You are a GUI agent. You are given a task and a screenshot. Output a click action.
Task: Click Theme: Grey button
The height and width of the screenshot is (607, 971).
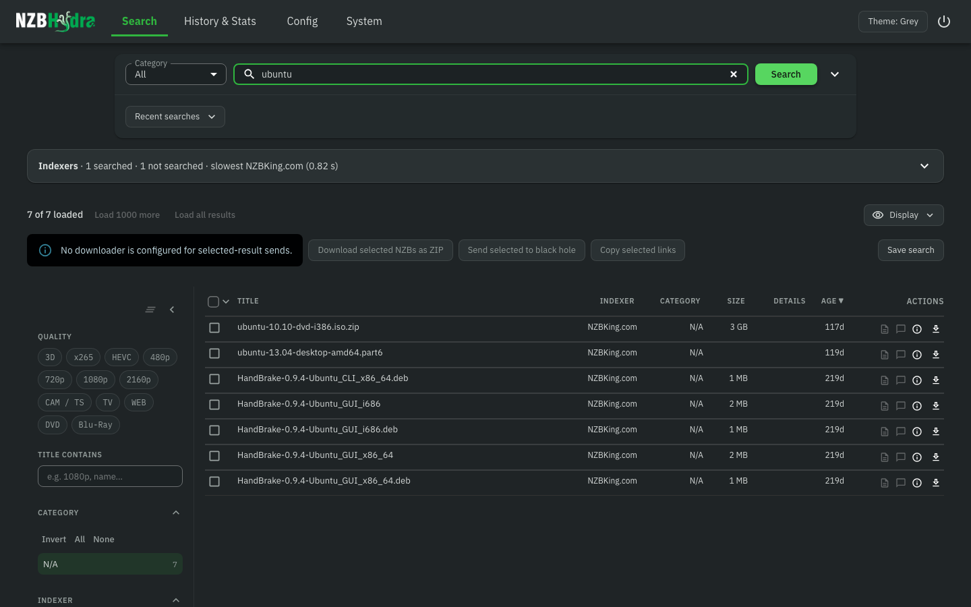pyautogui.click(x=893, y=22)
